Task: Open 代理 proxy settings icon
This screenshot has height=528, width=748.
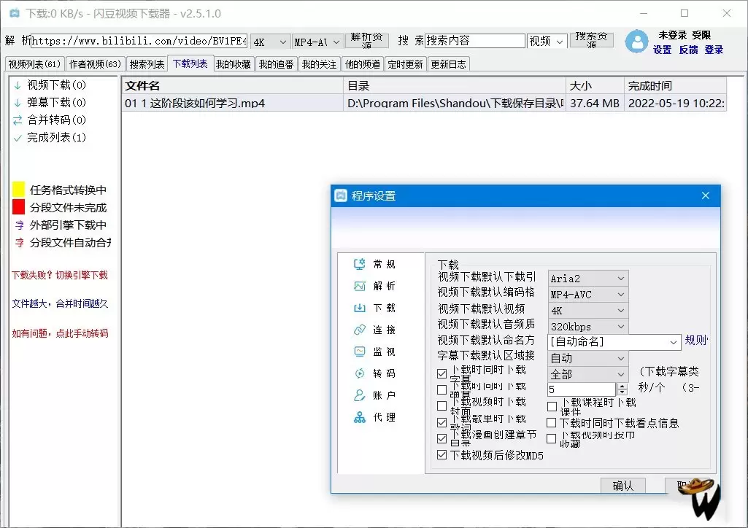Action: pos(359,417)
